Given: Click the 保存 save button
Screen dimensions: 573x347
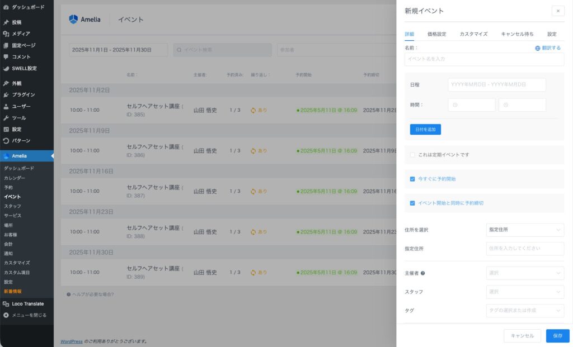Looking at the screenshot, I should pyautogui.click(x=557, y=336).
